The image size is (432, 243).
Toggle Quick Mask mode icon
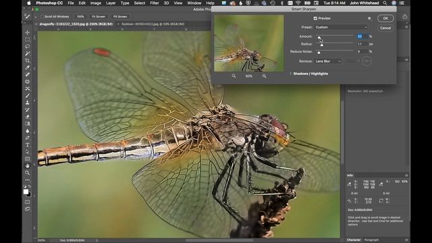(x=27, y=202)
